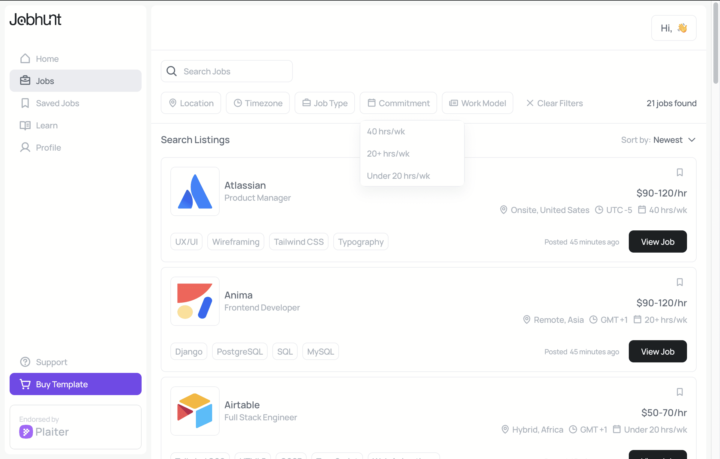Select Jobs in the navigation menu
The height and width of the screenshot is (459, 720).
[45, 80]
